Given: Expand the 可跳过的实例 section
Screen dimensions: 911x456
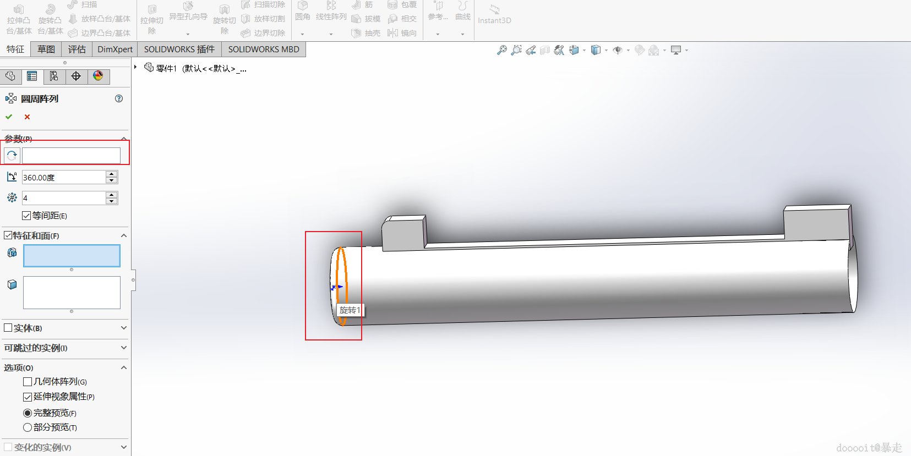Looking at the screenshot, I should coord(124,348).
